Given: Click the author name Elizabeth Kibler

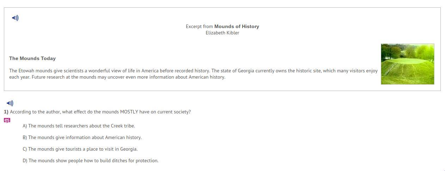Looking at the screenshot, I should tap(222, 33).
